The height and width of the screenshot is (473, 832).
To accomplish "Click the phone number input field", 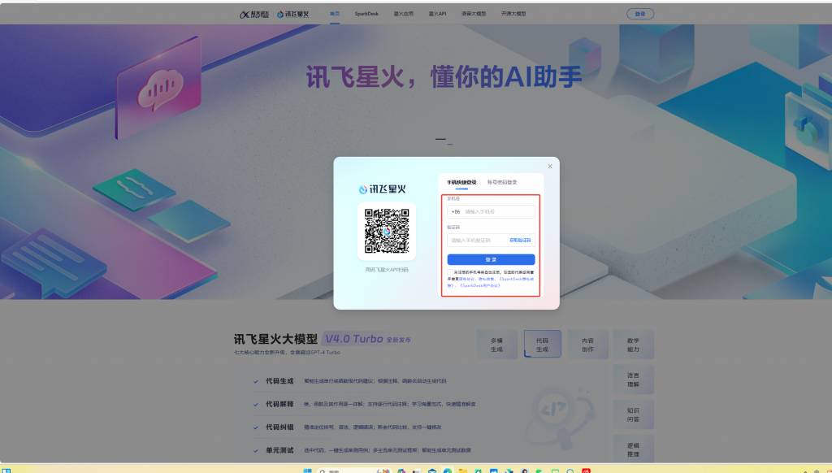I will coord(491,212).
